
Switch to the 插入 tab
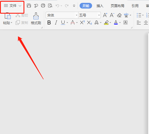pos(100,6)
